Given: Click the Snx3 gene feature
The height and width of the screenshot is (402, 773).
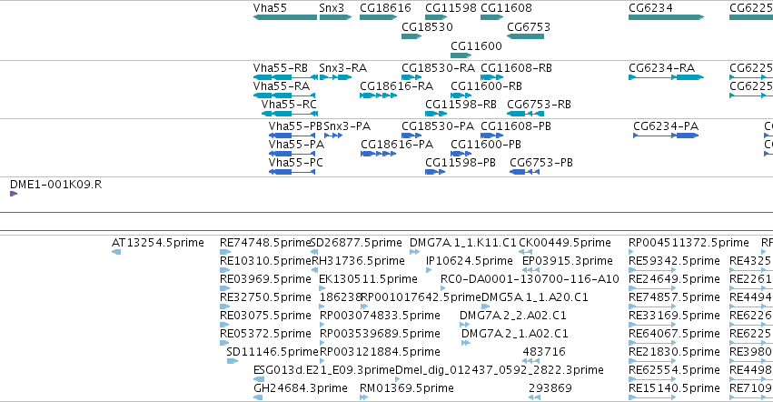Looking at the screenshot, I should click(335, 17).
